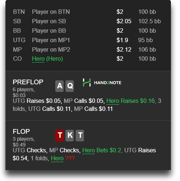Select the Player on BB row

click(88, 31)
